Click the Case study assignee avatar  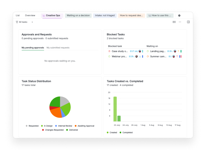pyautogui.click(x=140, y=51)
